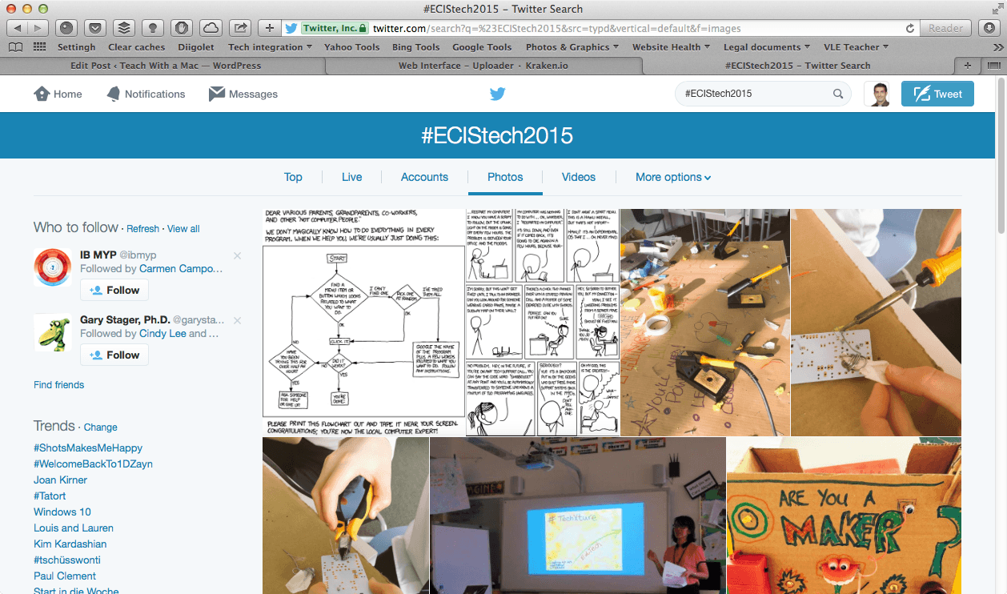Click the magnifying glass search icon
The width and height of the screenshot is (1007, 594).
point(838,94)
